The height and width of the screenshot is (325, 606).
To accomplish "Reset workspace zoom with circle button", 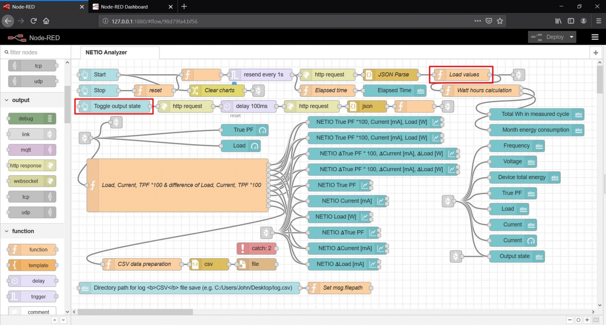I will tap(578, 320).
